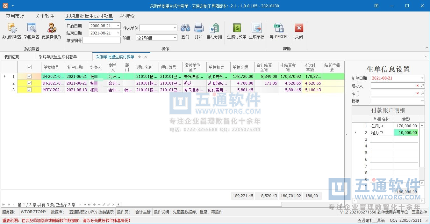Click the 项目名称 column header

click(147, 67)
